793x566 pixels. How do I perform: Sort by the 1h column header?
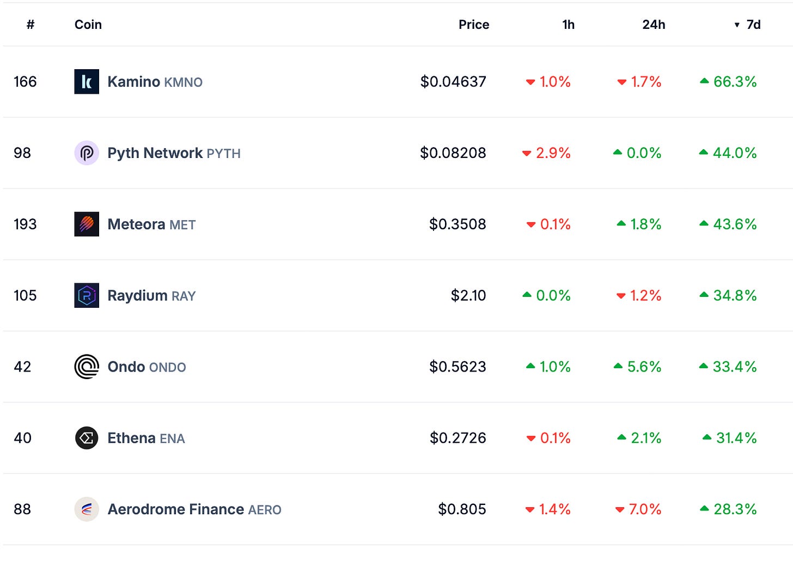point(568,25)
